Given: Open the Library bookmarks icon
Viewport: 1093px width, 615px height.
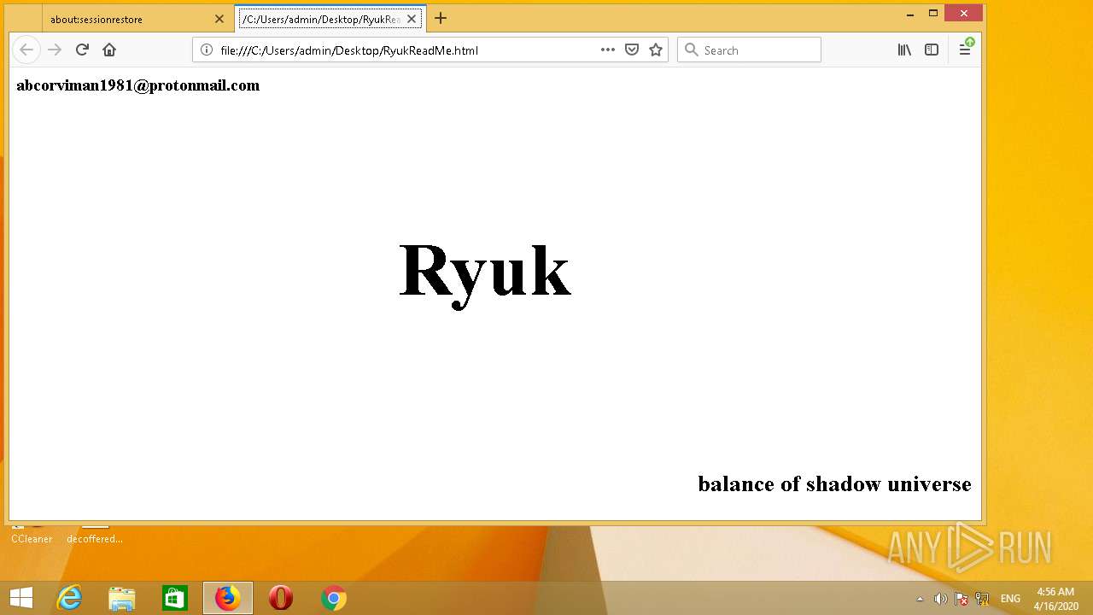Looking at the screenshot, I should [904, 50].
